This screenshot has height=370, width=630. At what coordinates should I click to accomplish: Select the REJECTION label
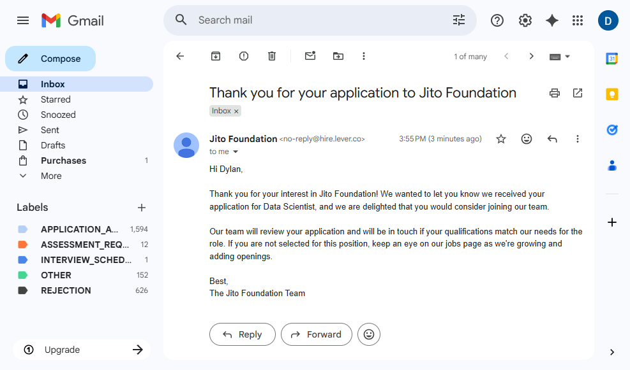point(66,290)
